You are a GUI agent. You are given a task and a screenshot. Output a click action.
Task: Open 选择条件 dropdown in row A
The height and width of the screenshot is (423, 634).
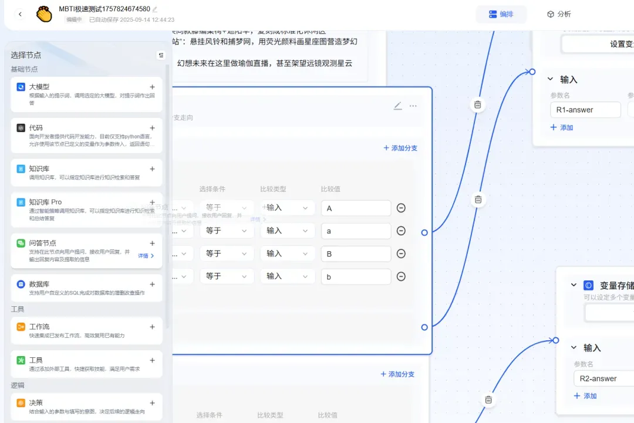[x=227, y=208]
